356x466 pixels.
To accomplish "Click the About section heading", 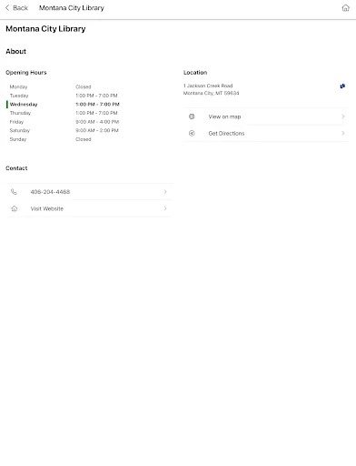I will pyautogui.click(x=15, y=51).
